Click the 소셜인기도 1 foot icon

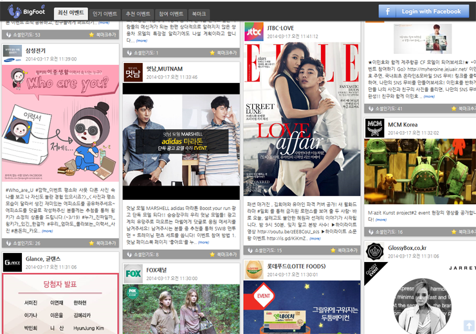[129, 53]
